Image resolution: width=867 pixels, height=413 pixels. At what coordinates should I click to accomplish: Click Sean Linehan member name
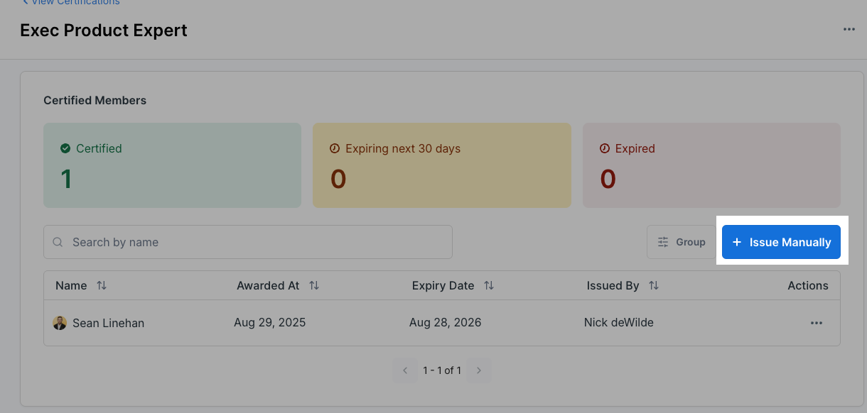point(108,323)
